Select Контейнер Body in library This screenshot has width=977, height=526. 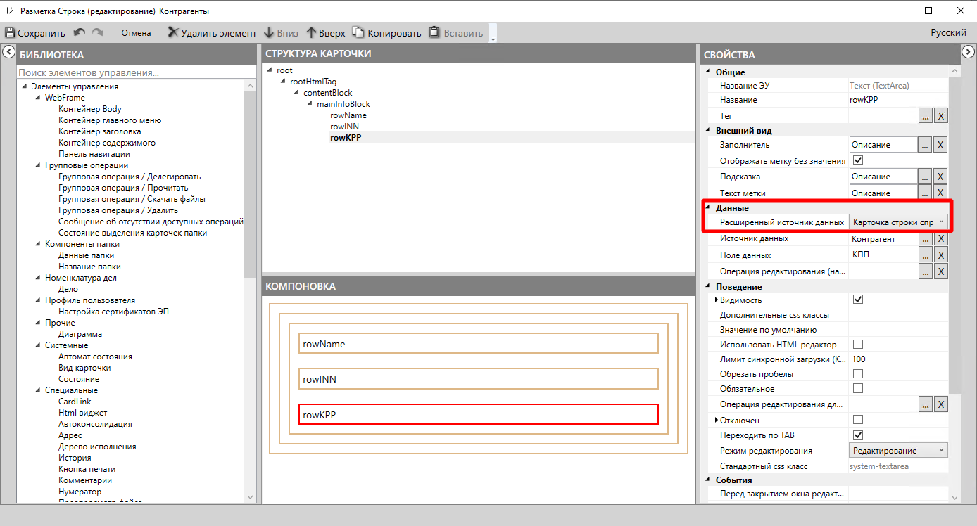pos(90,109)
